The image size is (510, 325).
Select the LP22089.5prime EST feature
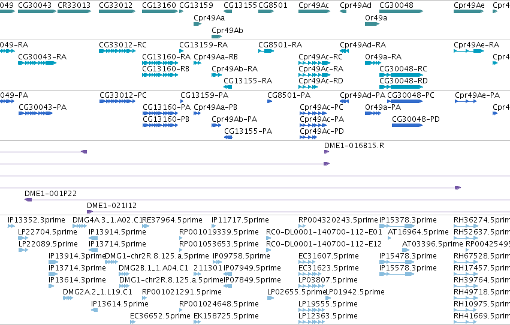pos(23,250)
